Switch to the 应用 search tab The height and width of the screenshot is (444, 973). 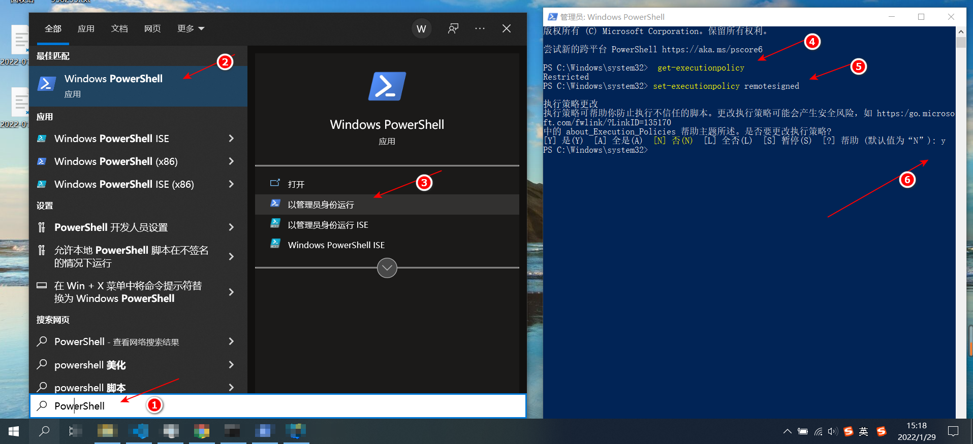(86, 29)
